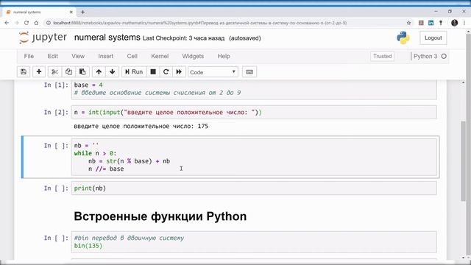Click the int(input()) code cell
The width and height of the screenshot is (471, 265).
coord(254,113)
